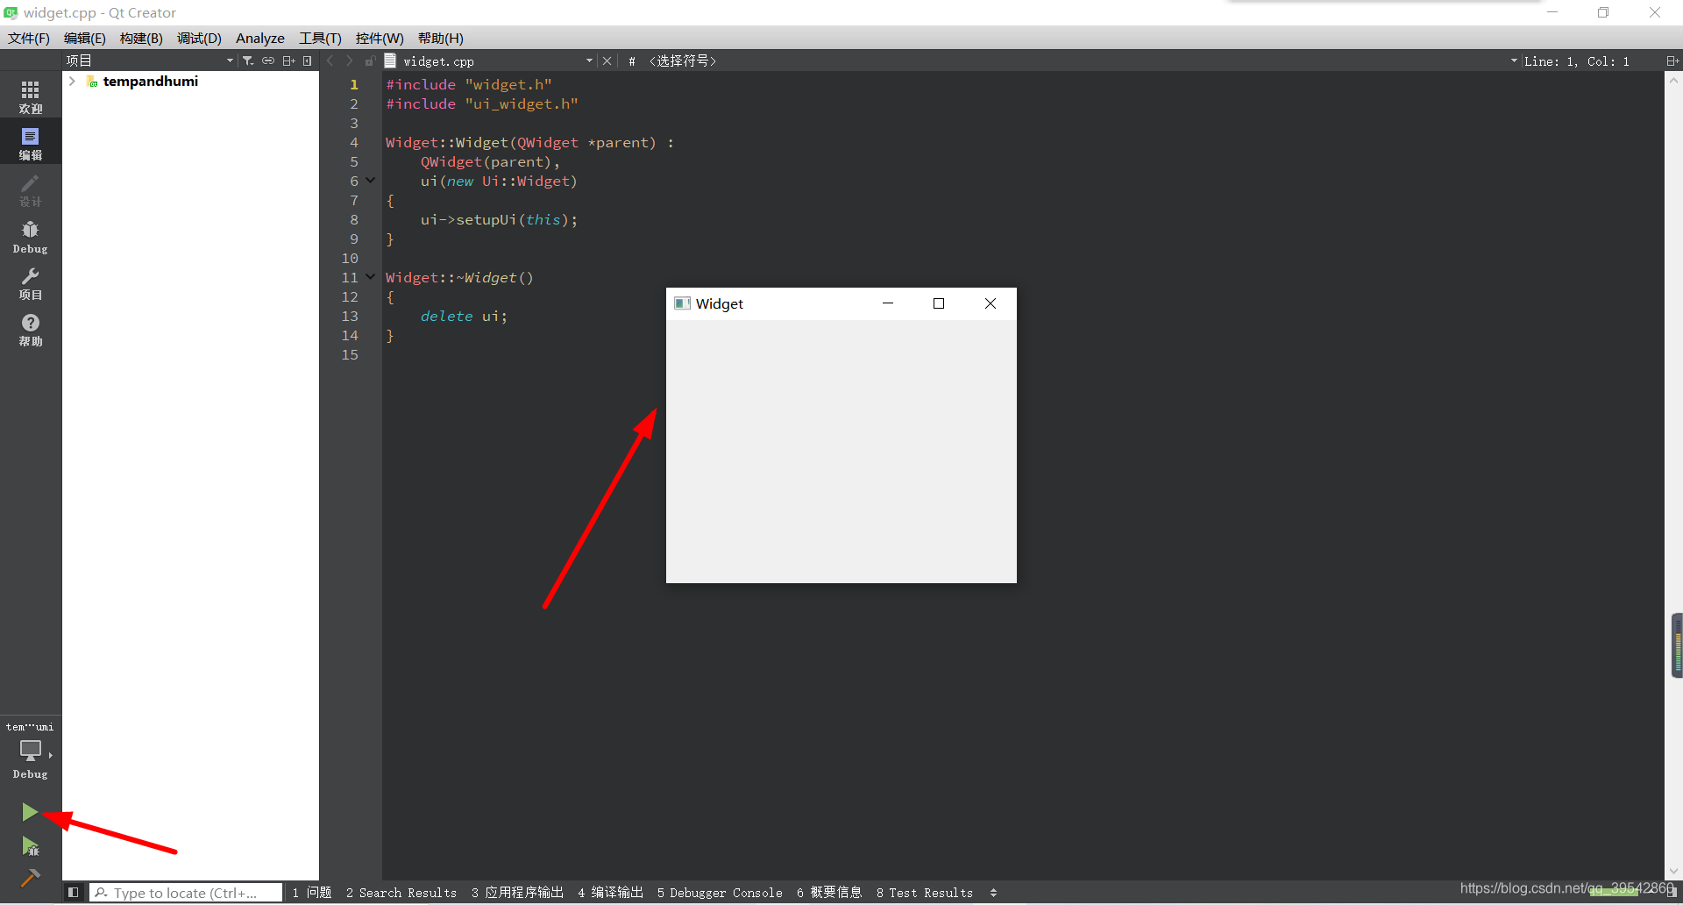Screen dimensions: 1683x905
Task: Minimize the Widget application window
Action: tap(887, 303)
